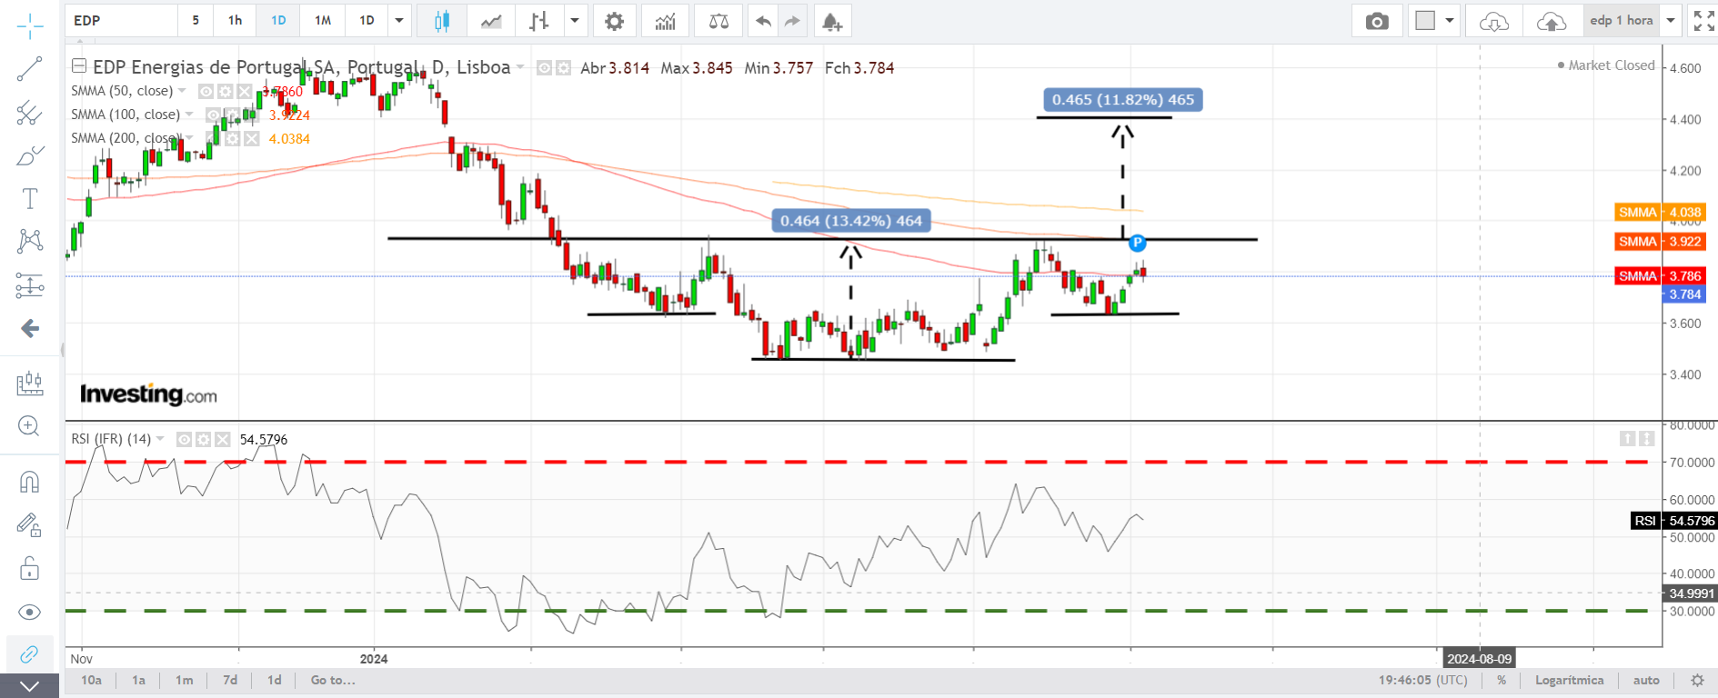The height and width of the screenshot is (698, 1718).
Task: Select the highlighted 1D interval
Action: 278,20
